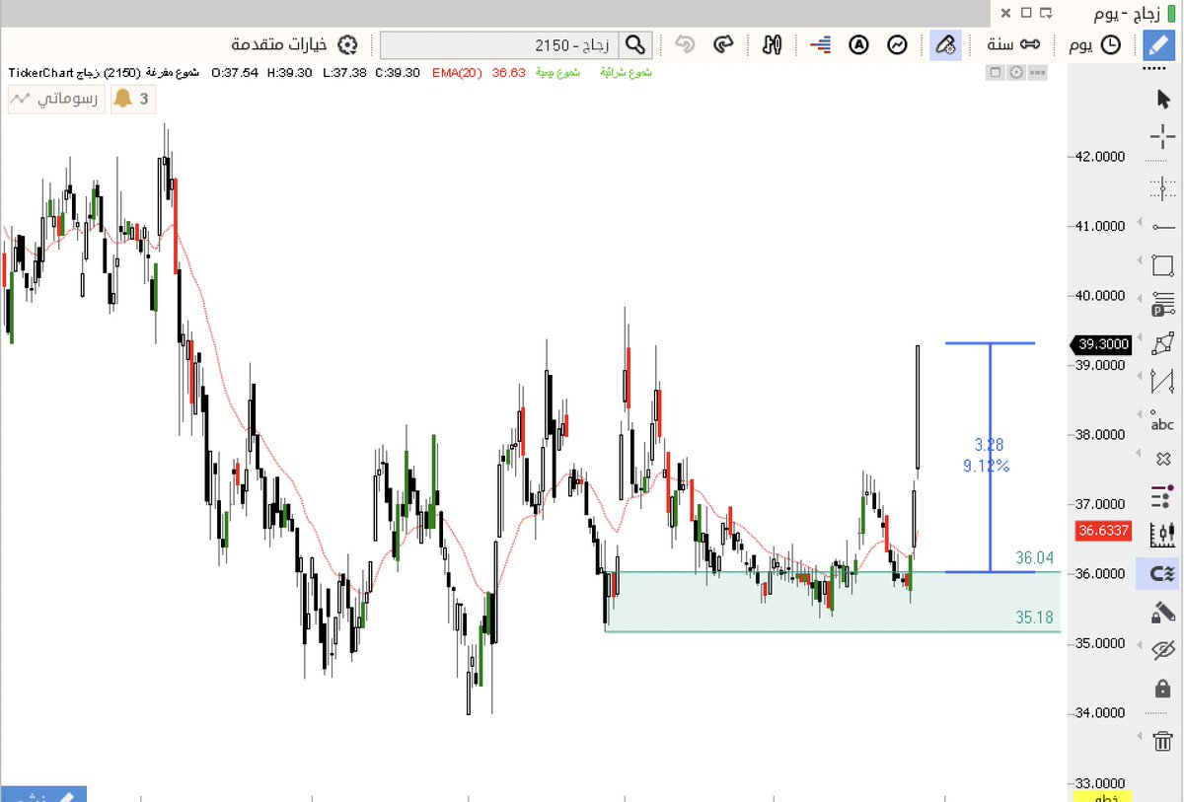Select the crosshair cursor tool
Screen dimensions: 1184x802
(1162, 138)
